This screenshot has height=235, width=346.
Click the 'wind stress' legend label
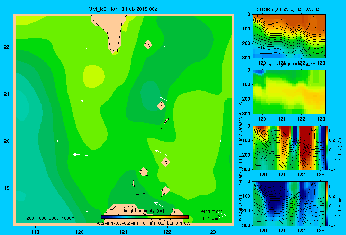click(x=212, y=211)
